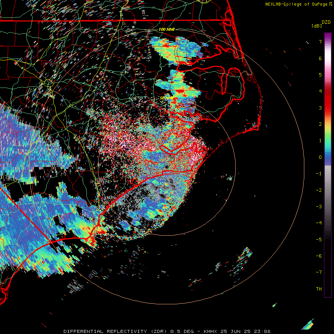Click the -1 scale value

pos(319,174)
